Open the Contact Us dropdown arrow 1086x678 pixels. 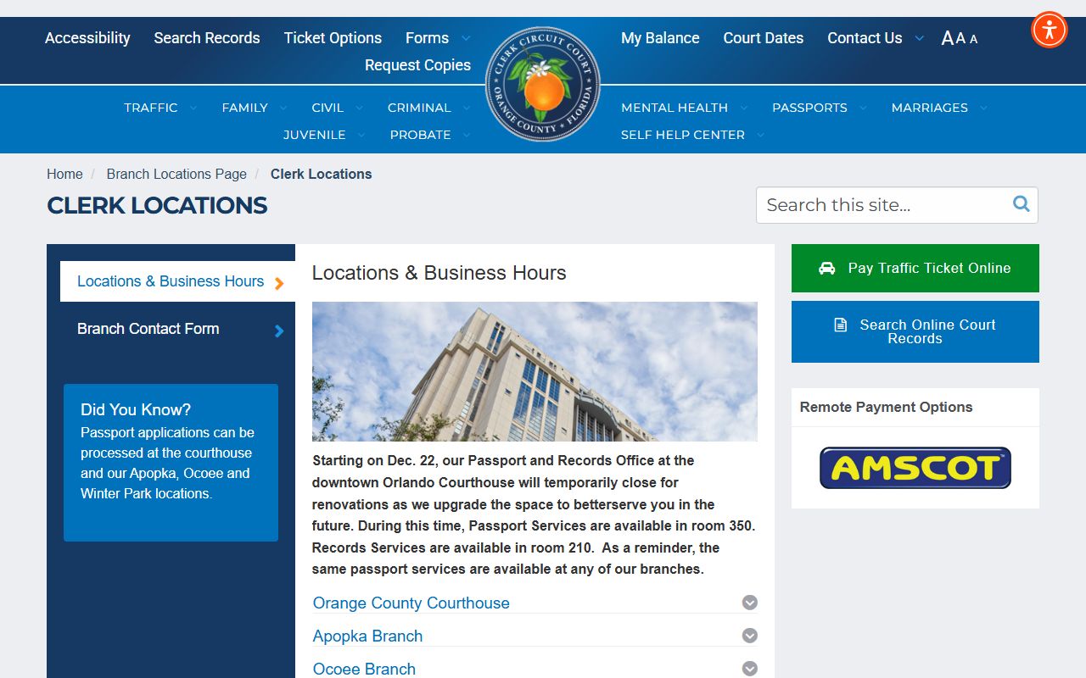[919, 39]
